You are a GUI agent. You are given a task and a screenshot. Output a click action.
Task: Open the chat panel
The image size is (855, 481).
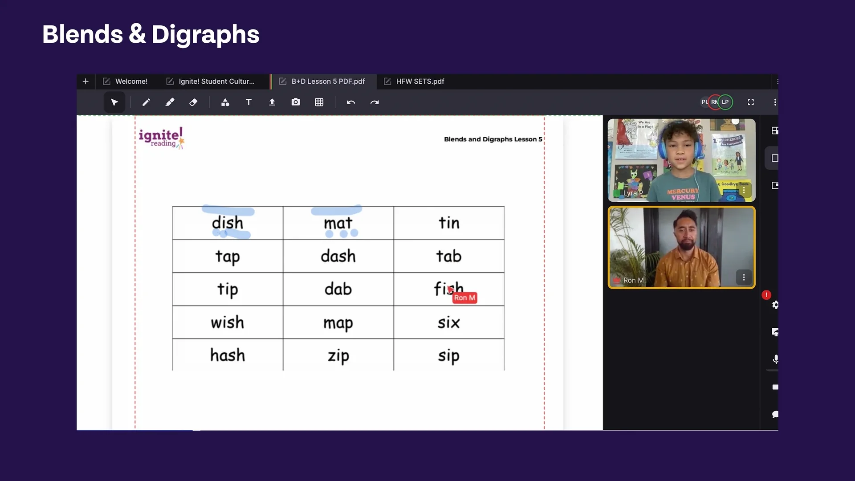[x=776, y=415]
